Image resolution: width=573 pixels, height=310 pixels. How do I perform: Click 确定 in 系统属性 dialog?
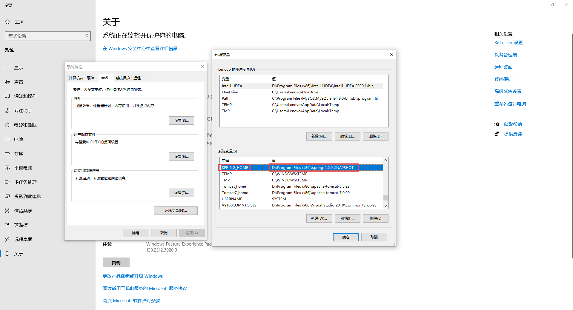click(x=136, y=233)
